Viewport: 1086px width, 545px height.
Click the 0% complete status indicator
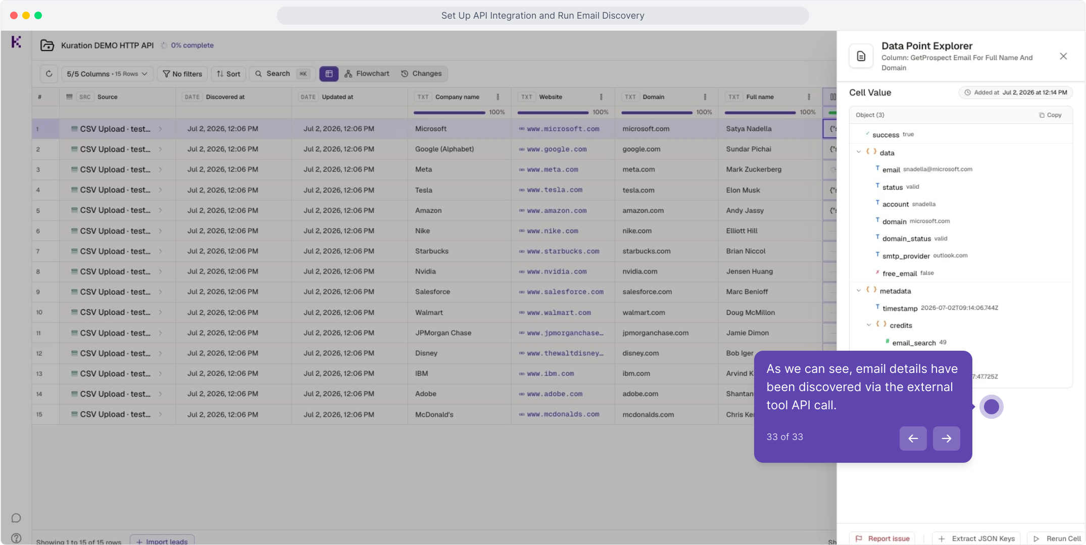pos(187,45)
